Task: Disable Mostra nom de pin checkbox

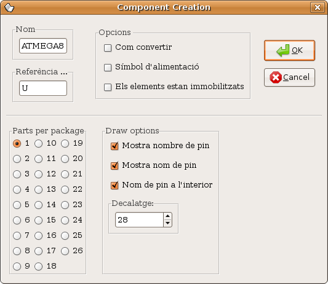Action: click(114, 166)
